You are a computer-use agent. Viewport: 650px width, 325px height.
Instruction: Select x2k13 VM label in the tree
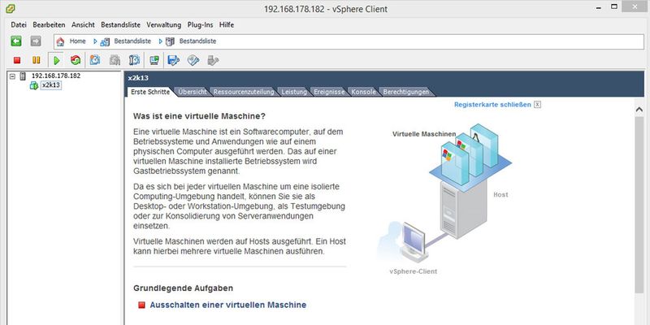click(51, 85)
